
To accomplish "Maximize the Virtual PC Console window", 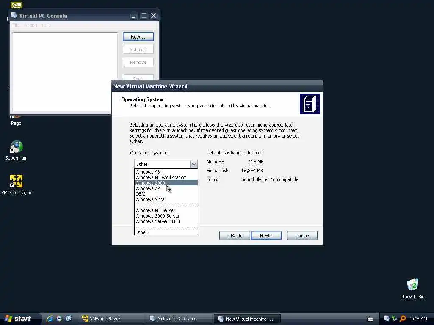I will (x=144, y=16).
